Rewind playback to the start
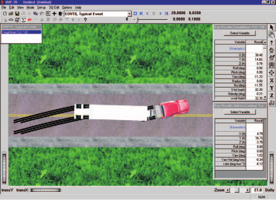 [141, 13]
